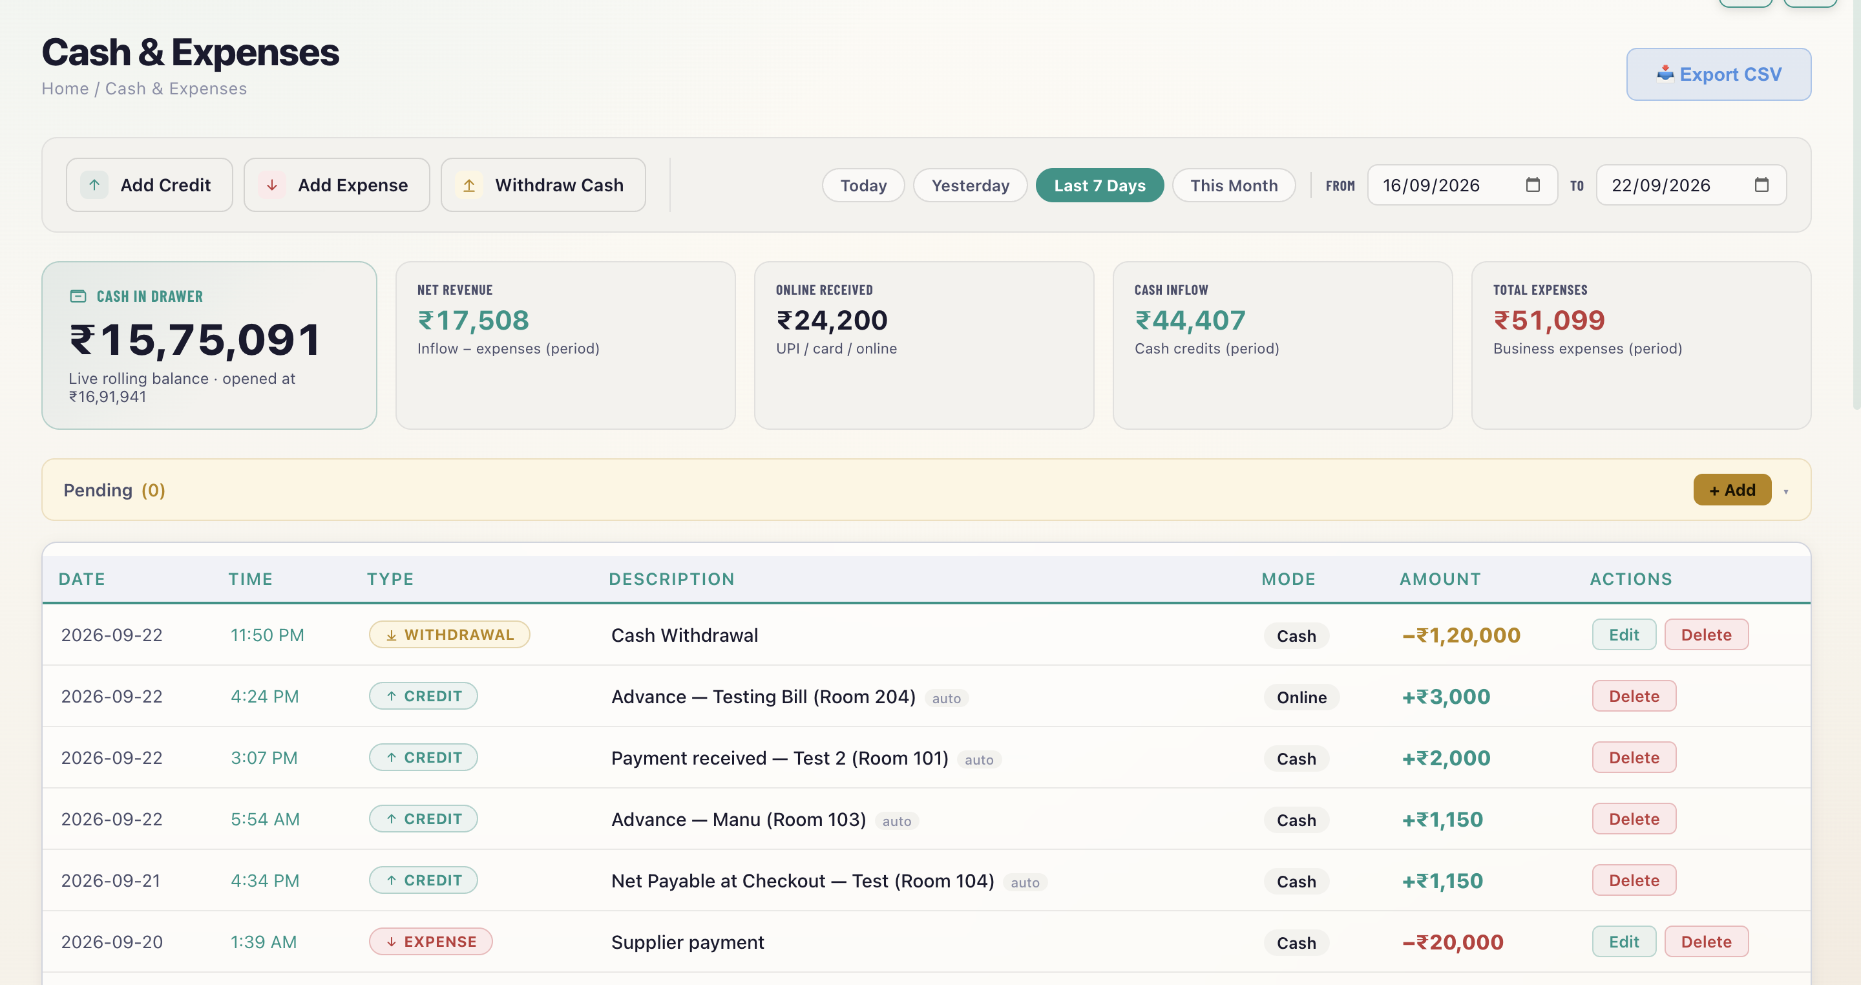Delete the Test 2 Room 101 payment

1634,757
